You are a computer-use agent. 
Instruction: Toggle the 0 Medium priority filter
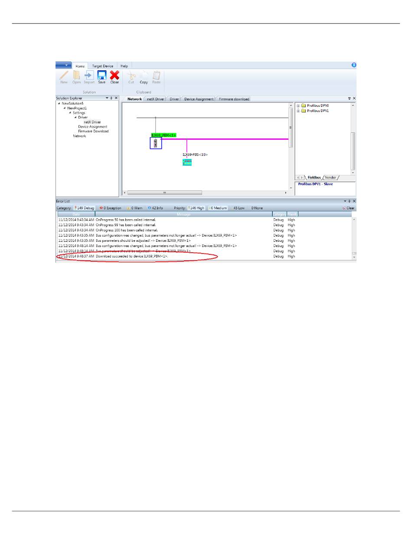tap(218, 208)
